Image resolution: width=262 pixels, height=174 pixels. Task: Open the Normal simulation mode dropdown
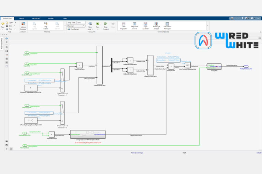[76, 26]
